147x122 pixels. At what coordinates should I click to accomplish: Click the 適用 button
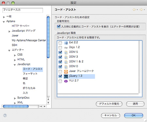tap(135, 104)
